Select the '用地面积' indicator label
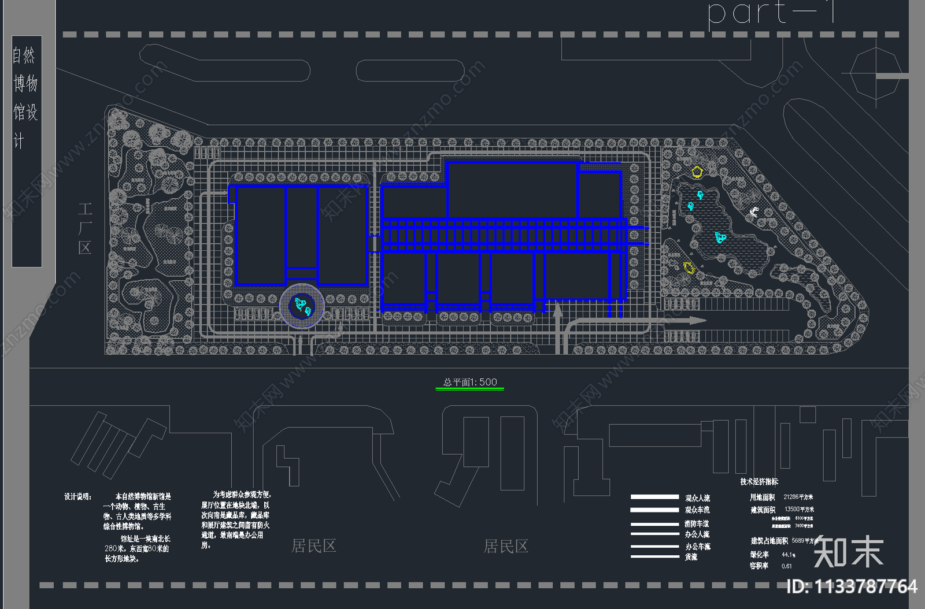Image resolution: width=925 pixels, height=609 pixels. pyautogui.click(x=762, y=497)
